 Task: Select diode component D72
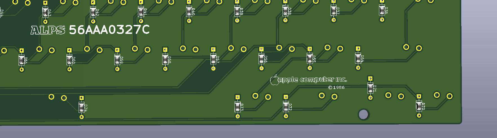(x=286, y=106)
